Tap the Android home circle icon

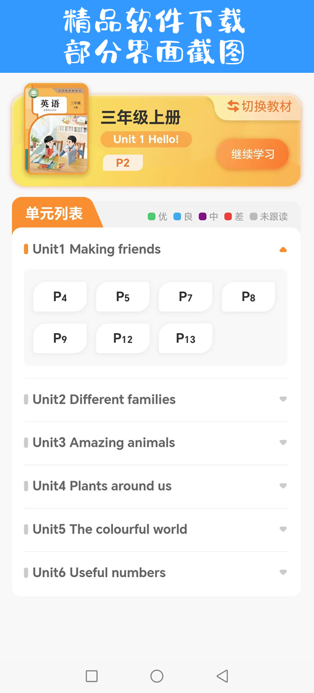tap(157, 676)
